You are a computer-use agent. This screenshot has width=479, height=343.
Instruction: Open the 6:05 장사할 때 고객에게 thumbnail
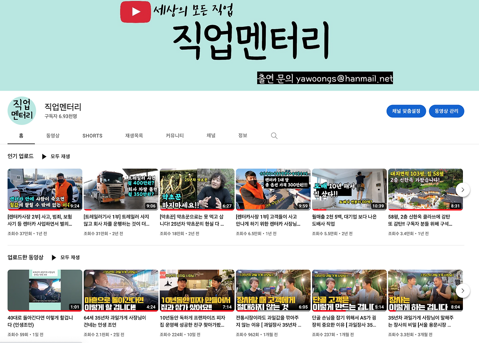click(x=273, y=290)
